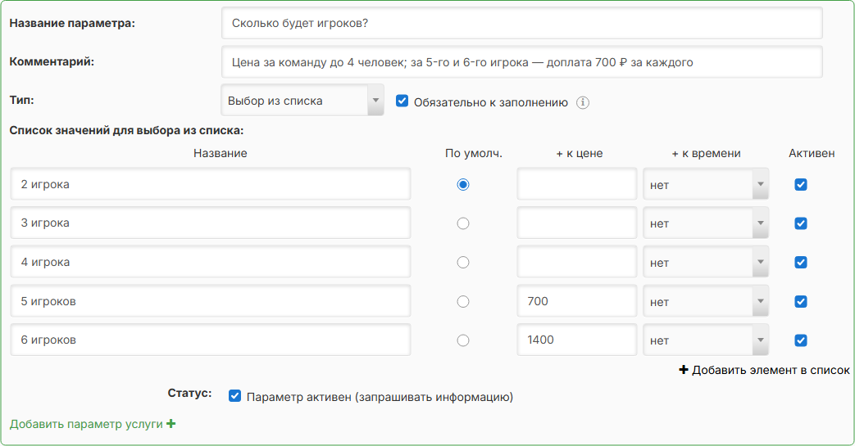Viewport: 855px width, 446px height.
Task: Toggle the Параметр активен status checkbox
Action: [x=234, y=396]
